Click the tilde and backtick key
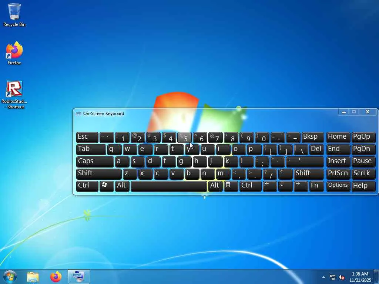This screenshot has height=284, width=379. [107, 137]
